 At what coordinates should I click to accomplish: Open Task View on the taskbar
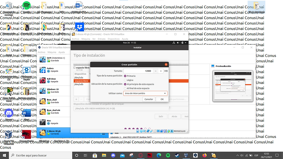pyautogui.click(x=85, y=156)
